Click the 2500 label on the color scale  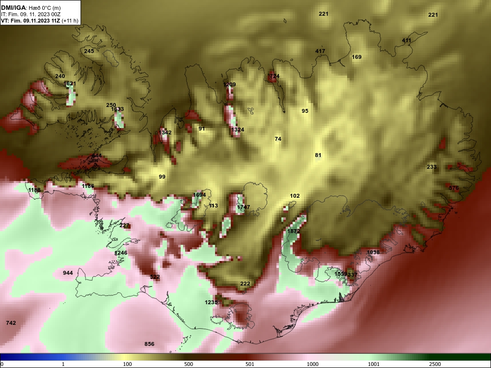tap(435, 364)
